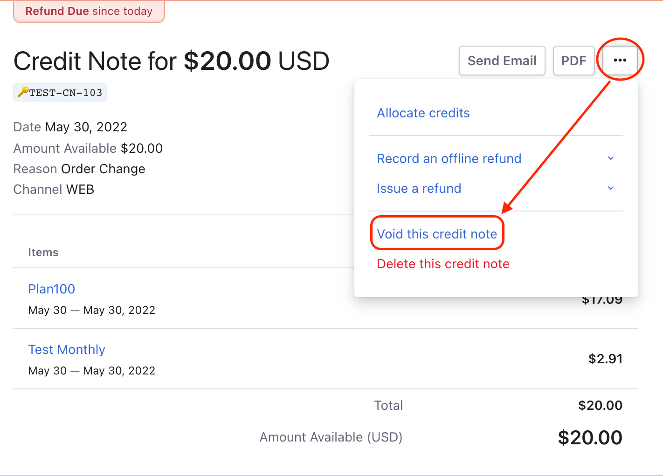
Task: Expand the Issue a refund chevron
Action: pos(611,188)
